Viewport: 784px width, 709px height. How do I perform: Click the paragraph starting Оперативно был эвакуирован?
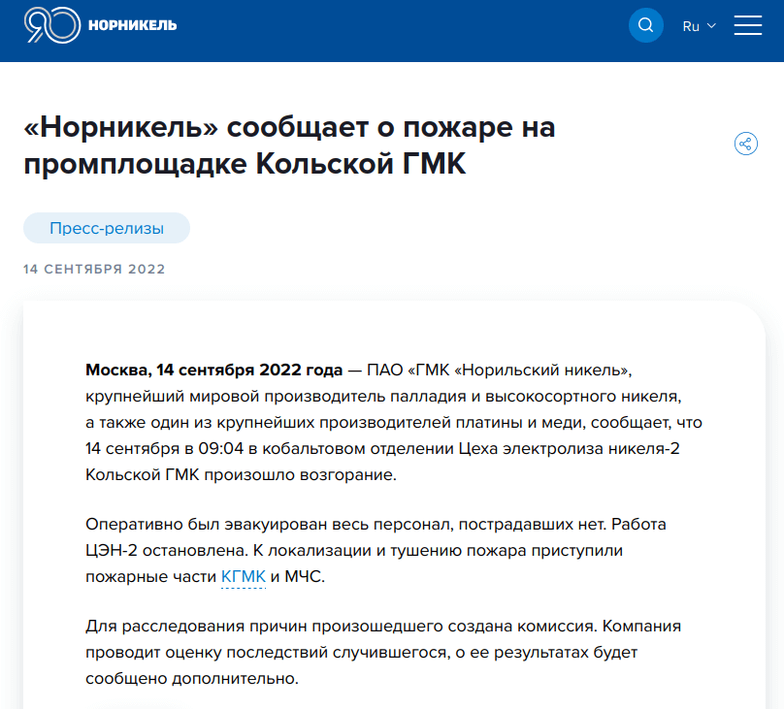[x=376, y=550]
